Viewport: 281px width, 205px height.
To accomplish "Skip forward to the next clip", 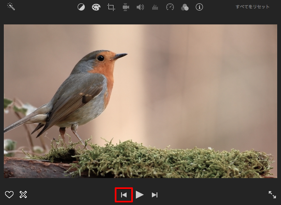I will click(154, 195).
